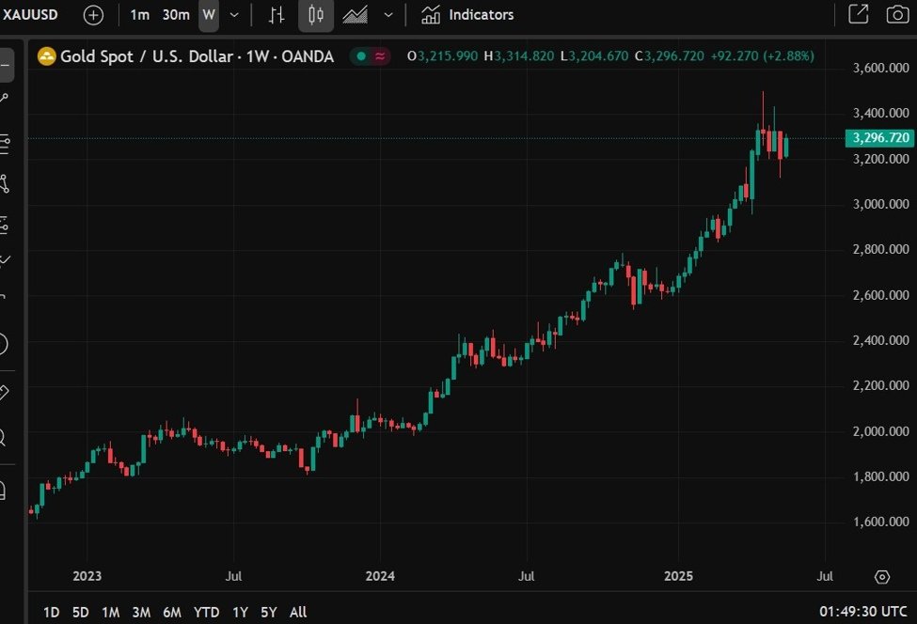Select the 5Y date range

269,612
